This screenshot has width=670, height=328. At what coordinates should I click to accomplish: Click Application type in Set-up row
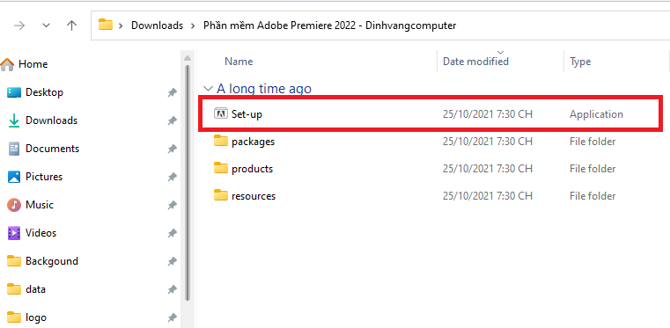[596, 114]
